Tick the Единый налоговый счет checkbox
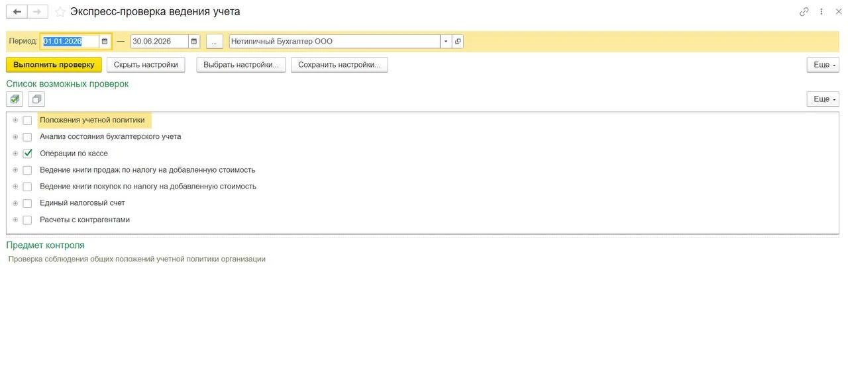The height and width of the screenshot is (391, 848). (x=27, y=203)
